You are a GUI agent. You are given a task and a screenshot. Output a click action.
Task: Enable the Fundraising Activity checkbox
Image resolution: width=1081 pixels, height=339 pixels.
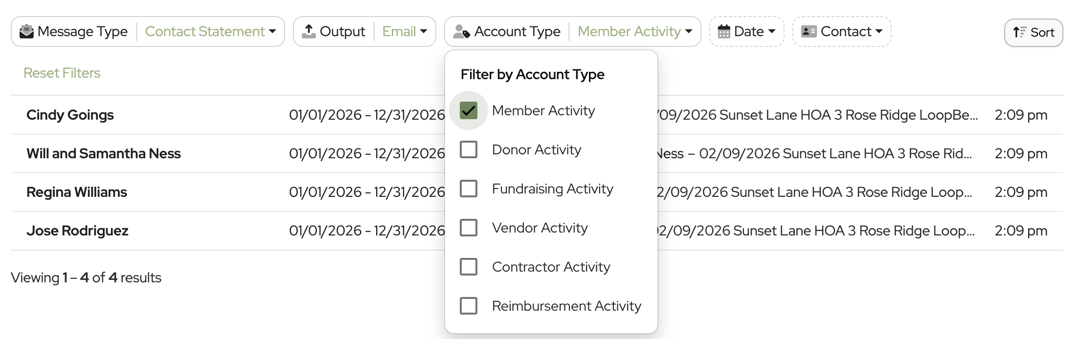469,189
